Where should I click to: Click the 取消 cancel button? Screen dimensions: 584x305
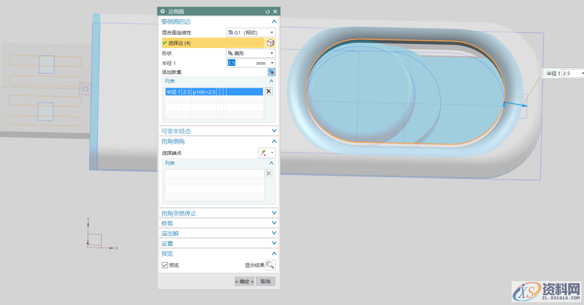pyautogui.click(x=266, y=281)
